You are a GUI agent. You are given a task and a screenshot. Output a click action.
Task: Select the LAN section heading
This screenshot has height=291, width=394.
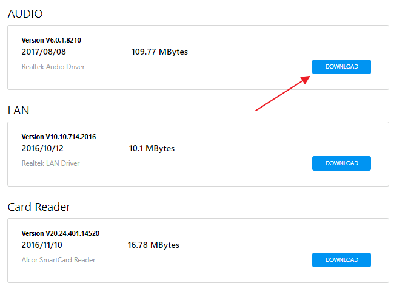tap(18, 111)
